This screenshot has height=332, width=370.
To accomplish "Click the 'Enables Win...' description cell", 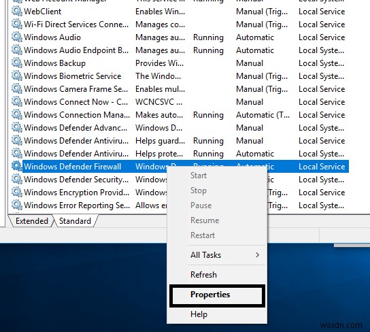I will (x=160, y=12).
